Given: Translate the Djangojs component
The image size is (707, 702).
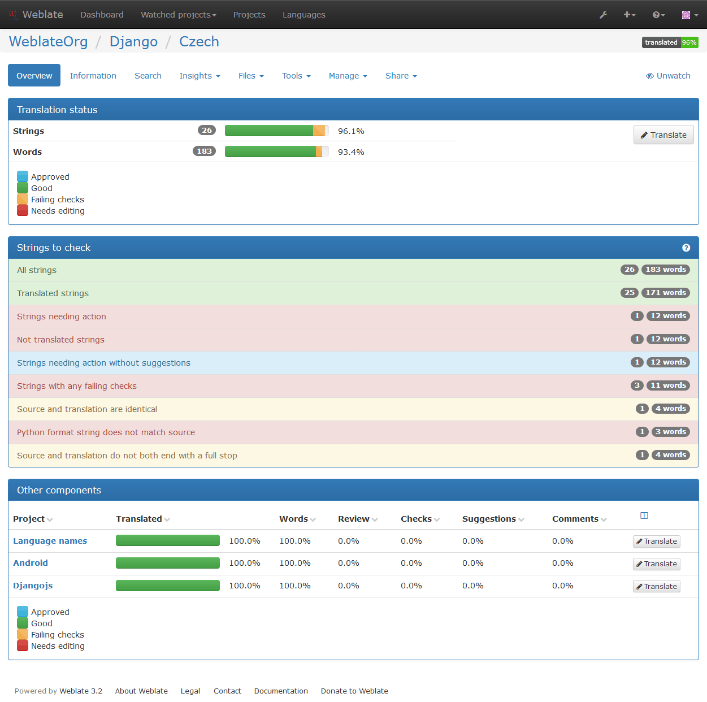Looking at the screenshot, I should (x=656, y=587).
